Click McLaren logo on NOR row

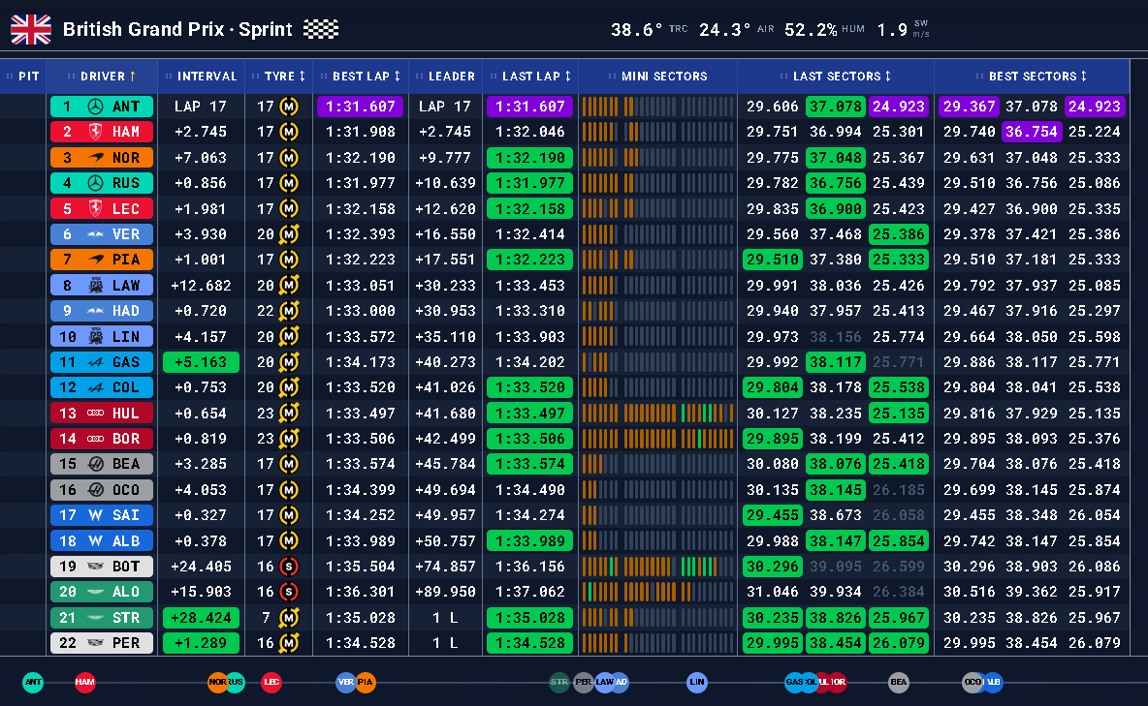(95, 157)
